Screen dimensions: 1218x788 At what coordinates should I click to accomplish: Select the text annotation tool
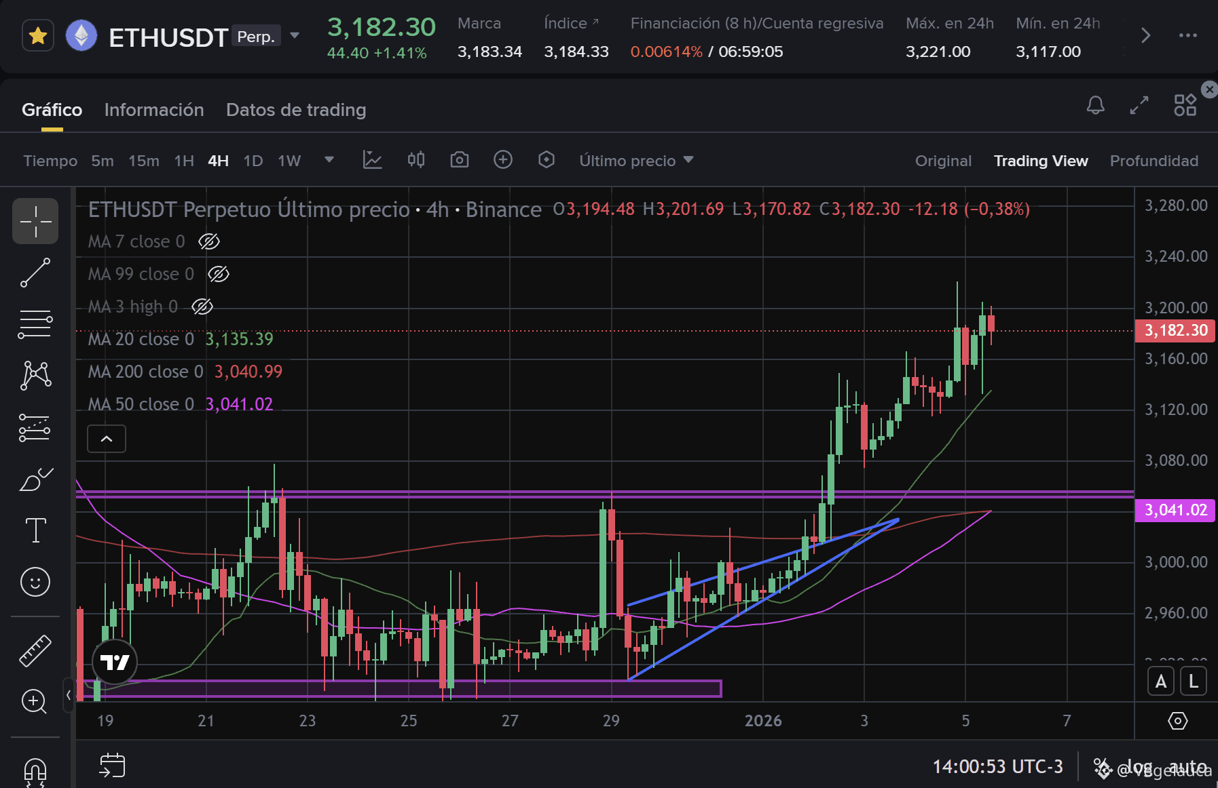35,530
